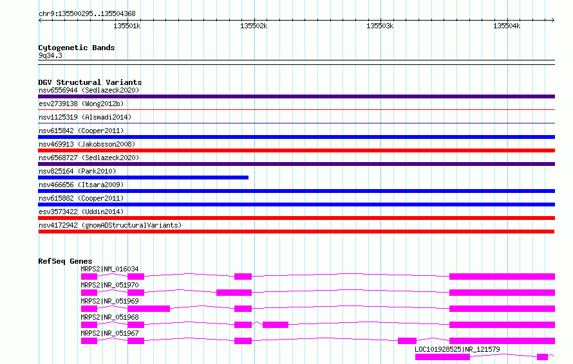
Task: Click the first exon of MRPS2|NM_016034
Action: click(89, 277)
